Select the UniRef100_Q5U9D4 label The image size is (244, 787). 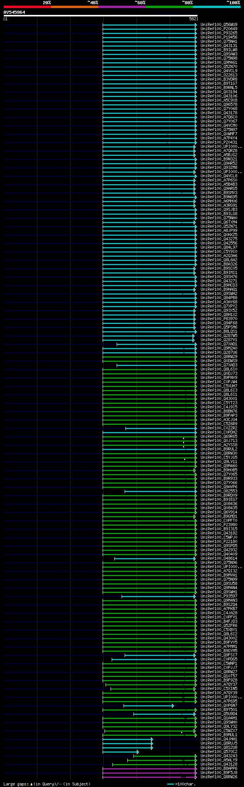(219, 714)
